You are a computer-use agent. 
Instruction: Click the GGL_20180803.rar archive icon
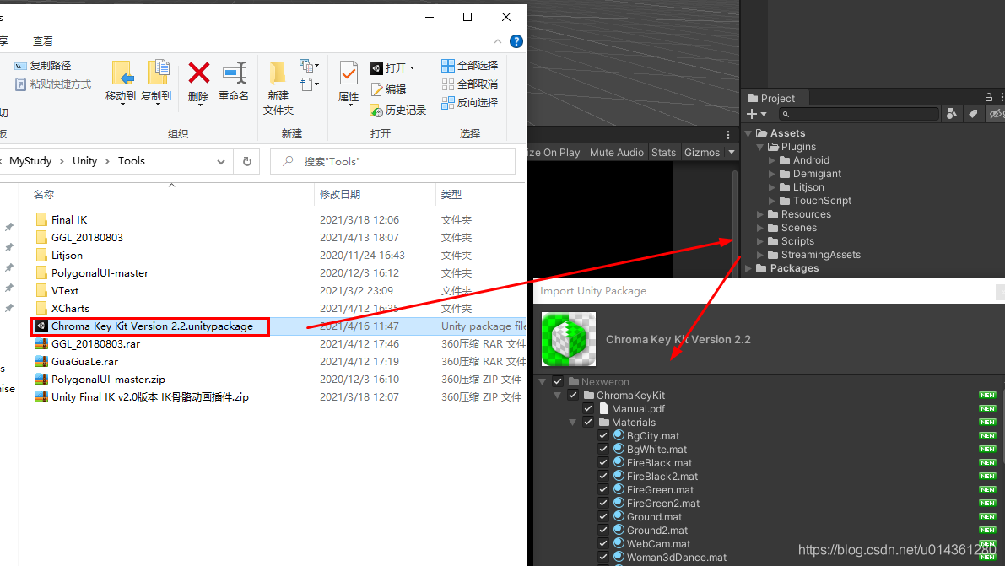(41, 343)
